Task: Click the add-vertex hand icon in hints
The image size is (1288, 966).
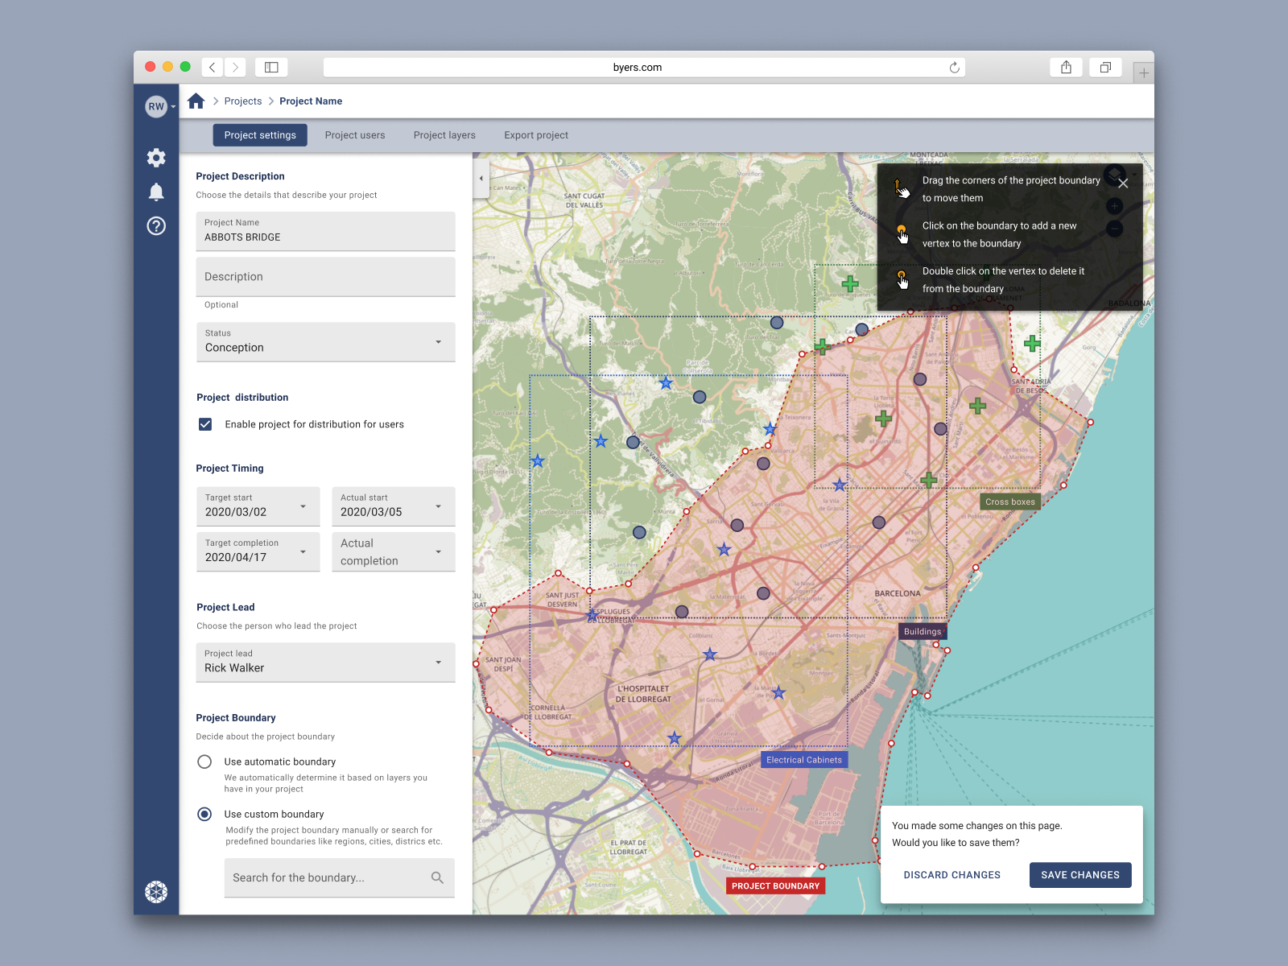Action: tap(902, 234)
